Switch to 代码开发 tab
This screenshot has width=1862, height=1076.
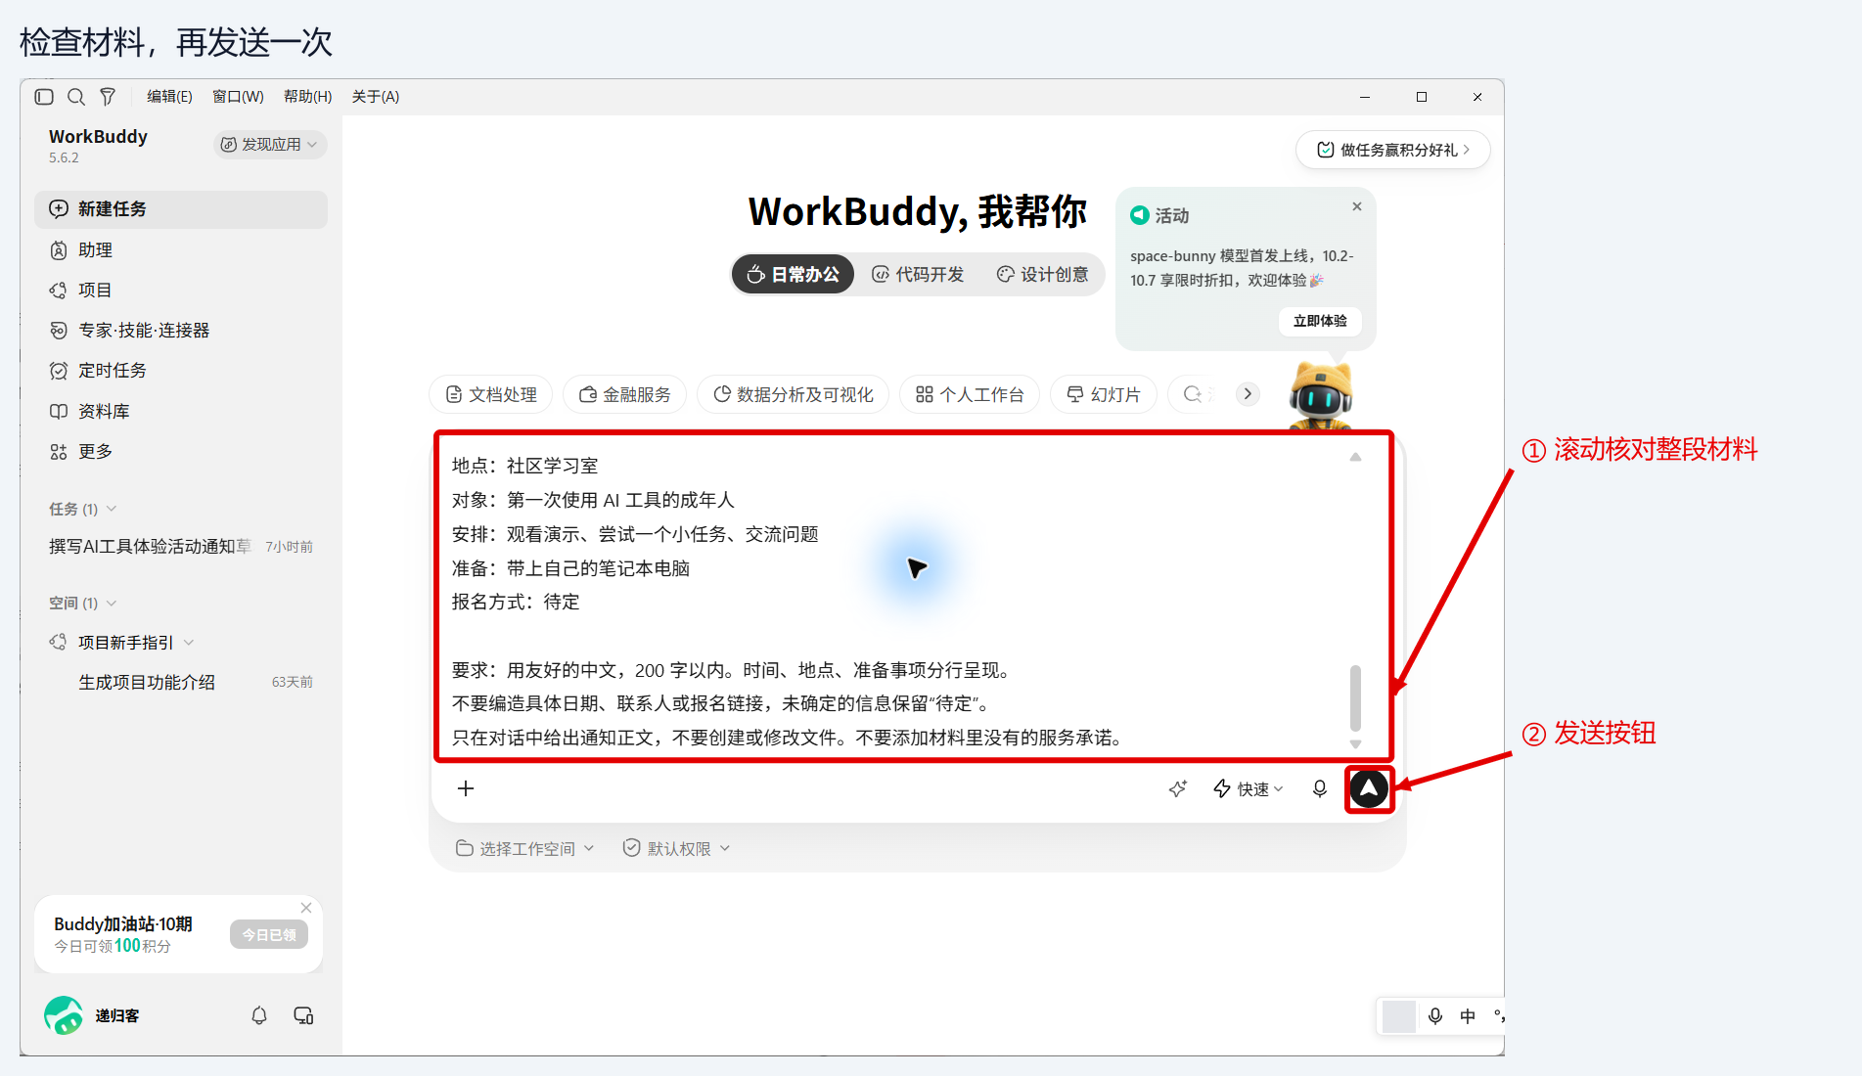point(918,274)
